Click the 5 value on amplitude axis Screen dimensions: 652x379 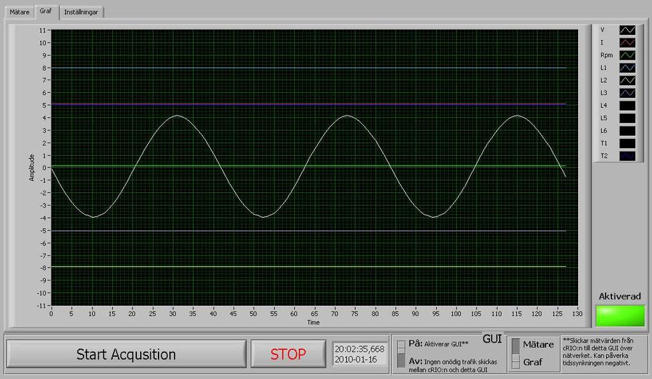point(43,106)
